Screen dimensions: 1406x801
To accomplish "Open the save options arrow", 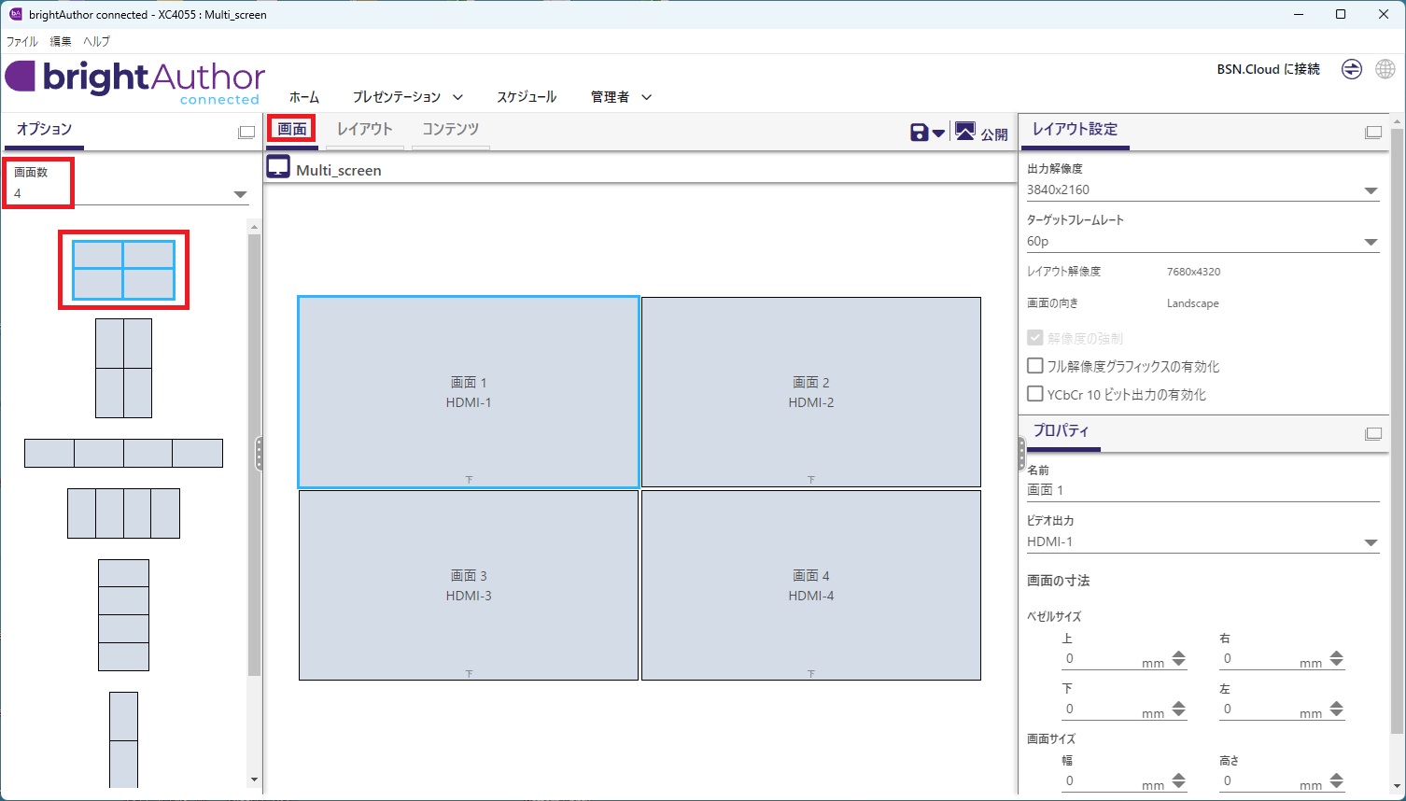I will [x=938, y=133].
